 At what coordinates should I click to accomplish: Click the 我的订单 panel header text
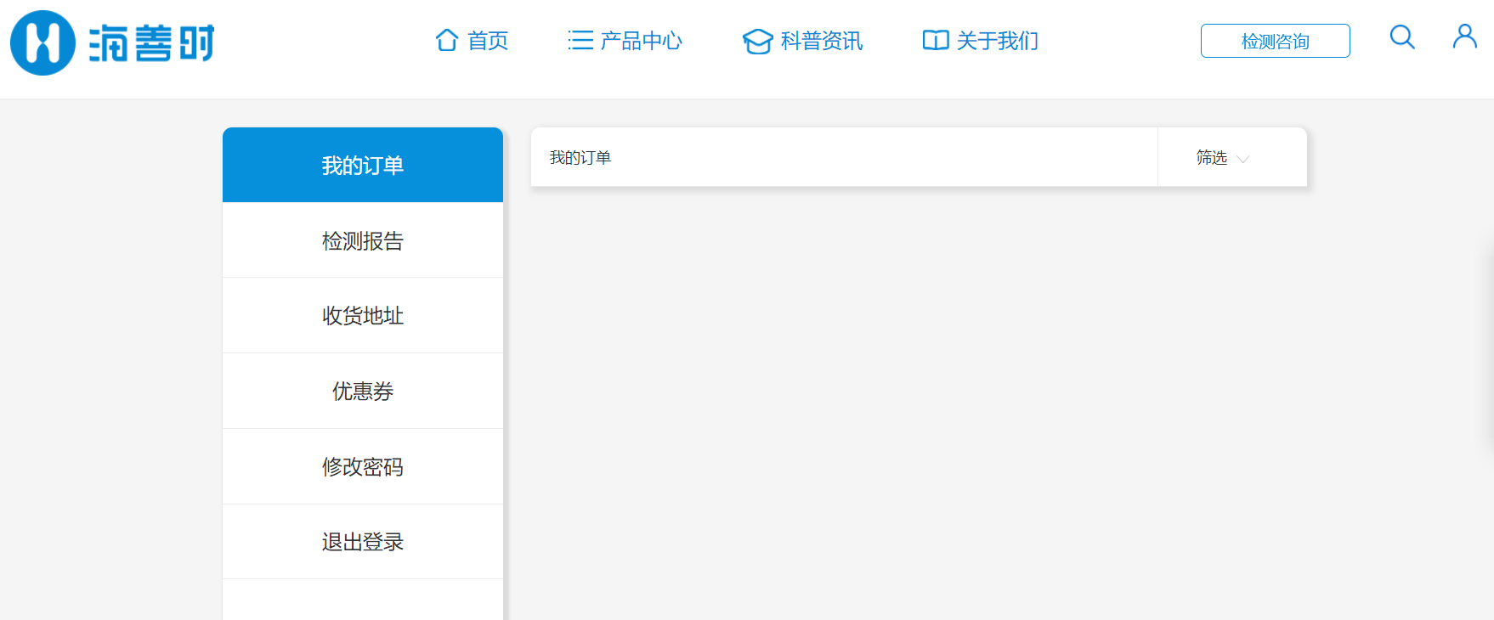(580, 157)
